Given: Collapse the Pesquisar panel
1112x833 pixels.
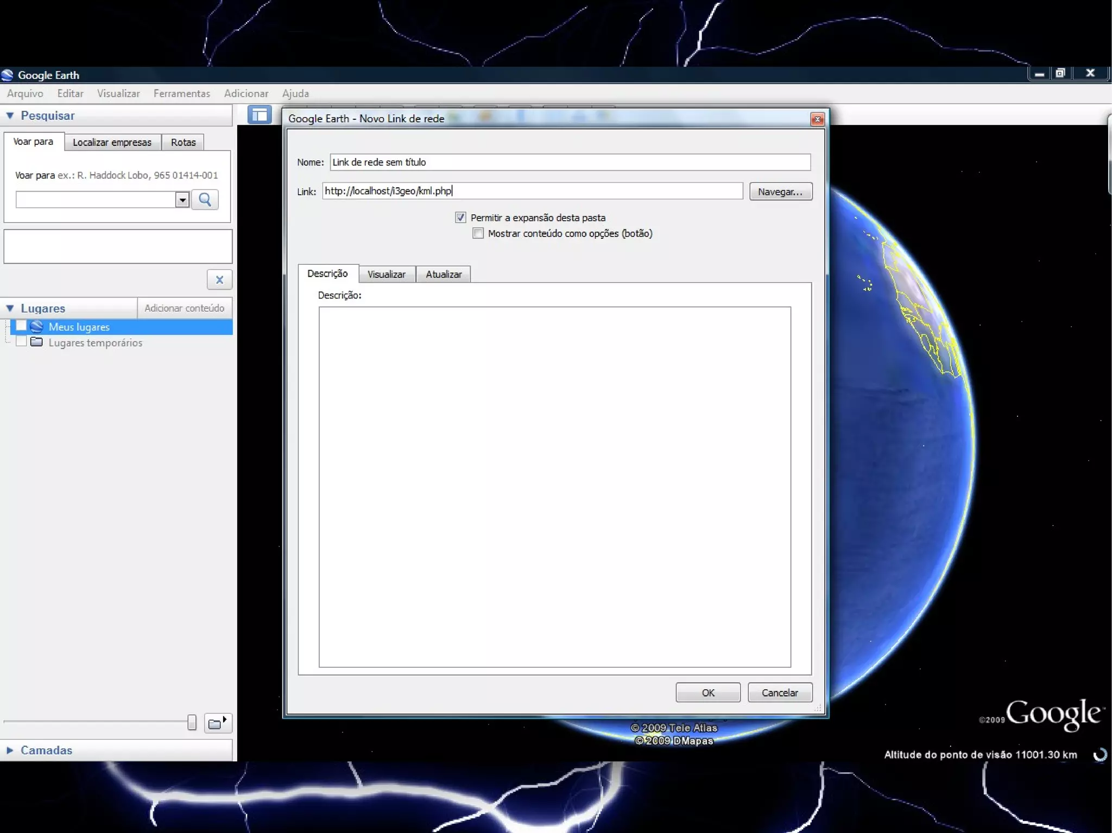Looking at the screenshot, I should point(10,116).
